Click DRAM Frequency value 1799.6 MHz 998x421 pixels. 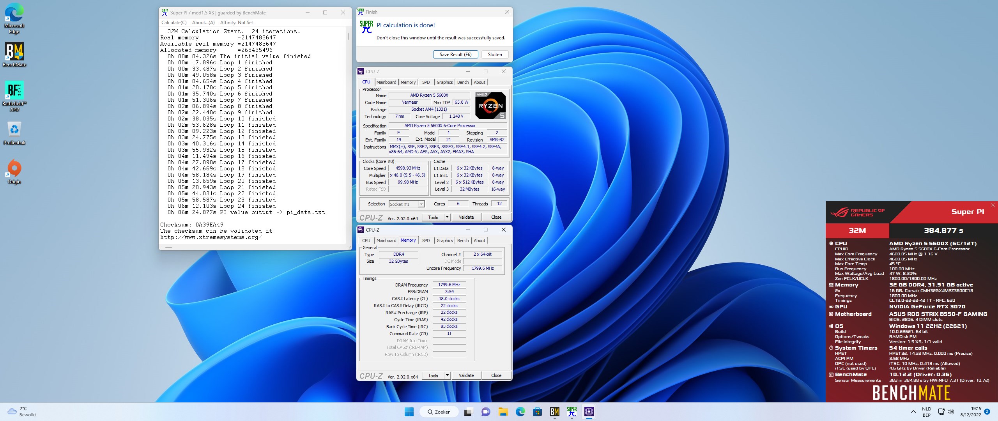tap(449, 285)
